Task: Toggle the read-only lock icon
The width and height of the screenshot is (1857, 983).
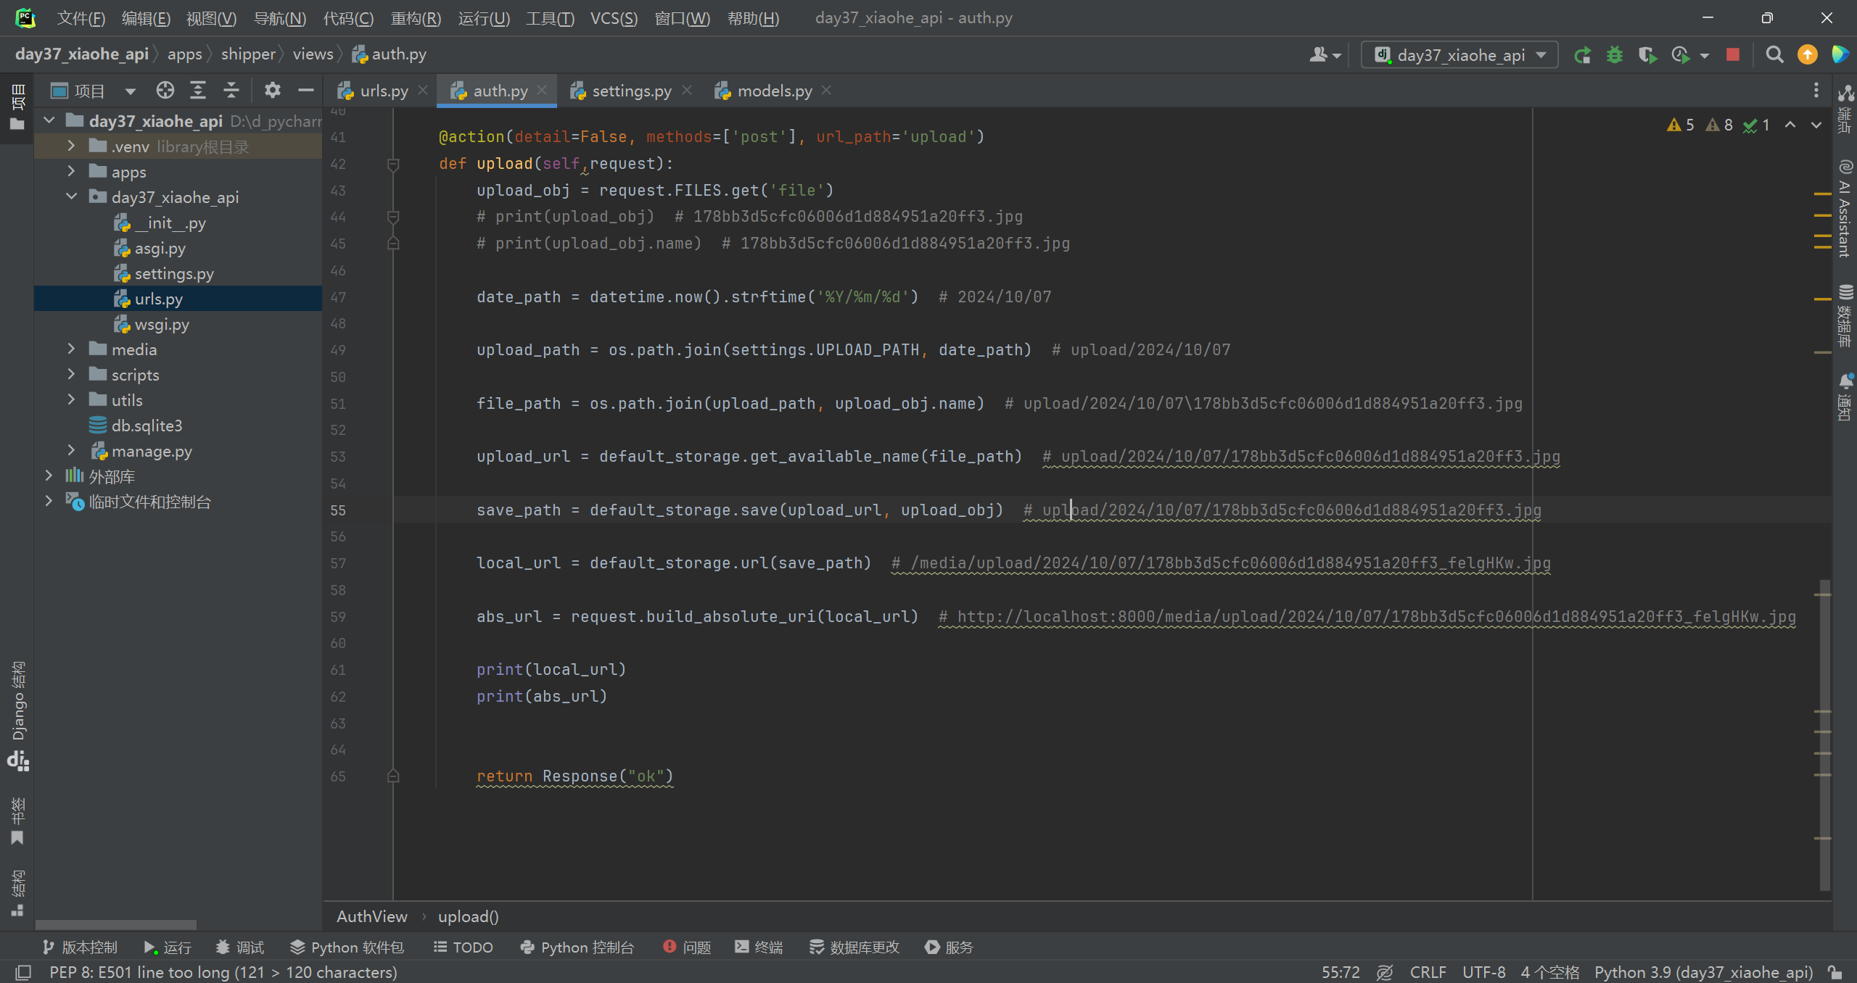Action: pos(1835,972)
